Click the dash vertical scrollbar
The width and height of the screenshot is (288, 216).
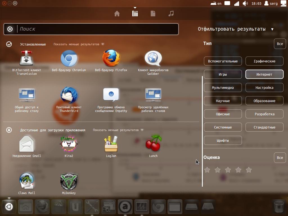point(202,131)
